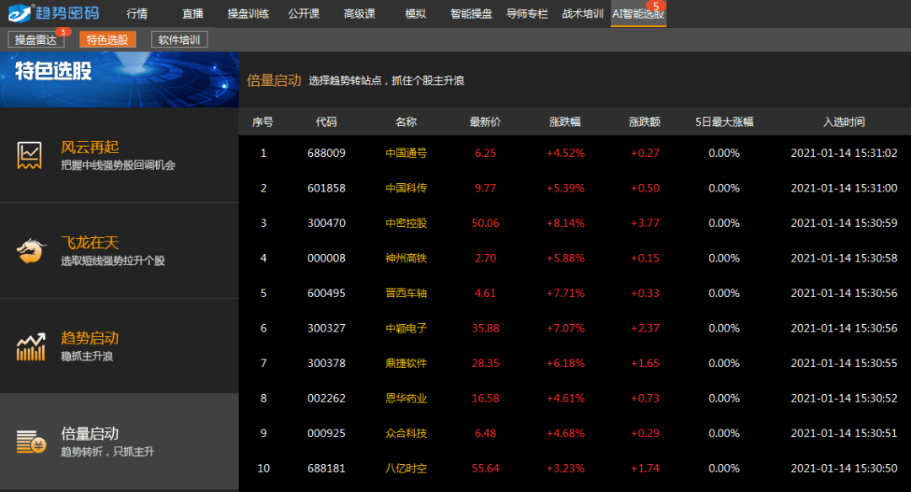This screenshot has height=492, width=911.
Task: Open 导师专栏 menu item
Action: (527, 14)
